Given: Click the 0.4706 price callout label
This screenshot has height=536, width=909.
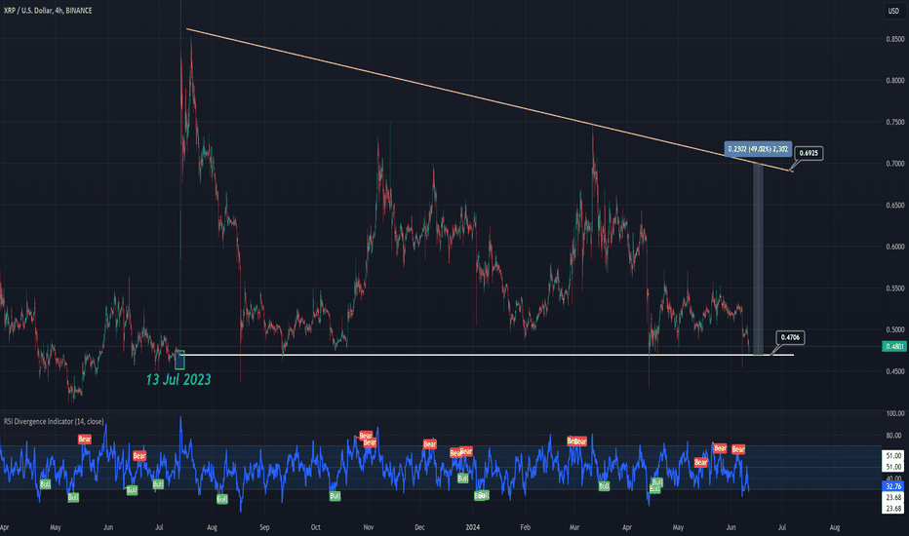Looking at the screenshot, I should tap(790, 337).
